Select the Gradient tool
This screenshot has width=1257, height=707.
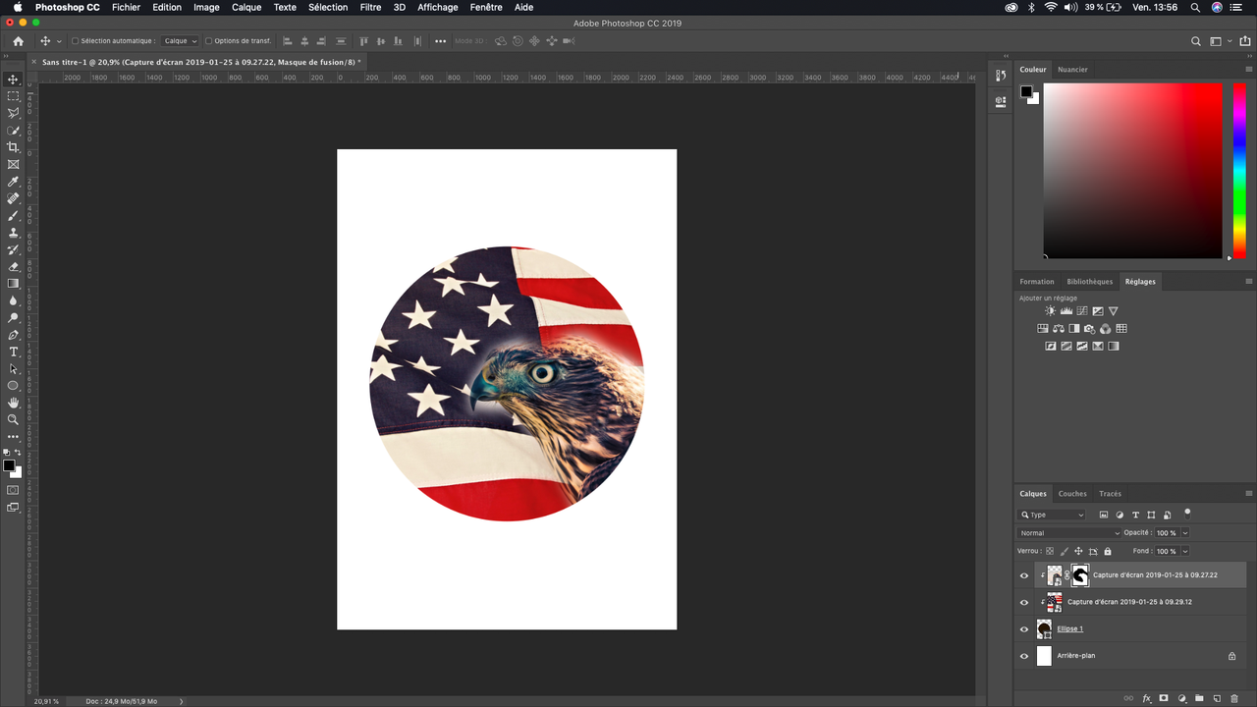(13, 284)
